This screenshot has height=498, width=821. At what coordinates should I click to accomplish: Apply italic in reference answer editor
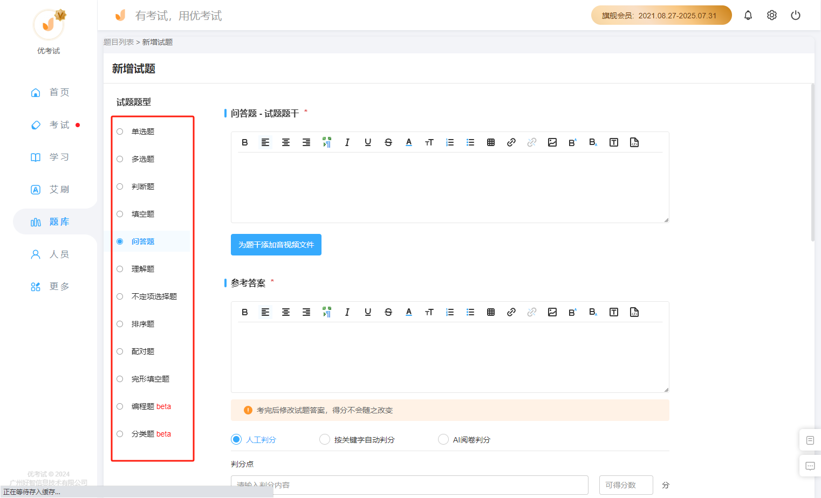point(347,312)
